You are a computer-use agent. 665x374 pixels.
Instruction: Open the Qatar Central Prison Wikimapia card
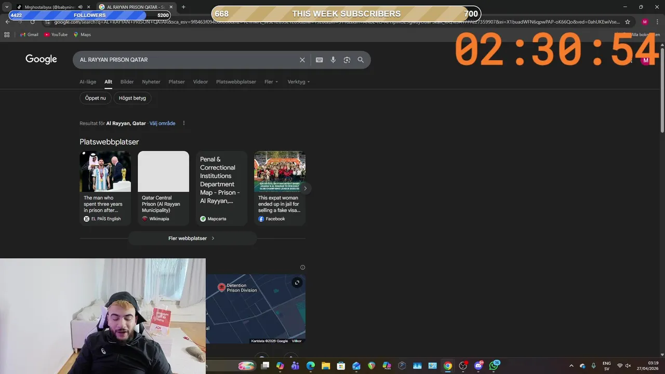tap(164, 188)
